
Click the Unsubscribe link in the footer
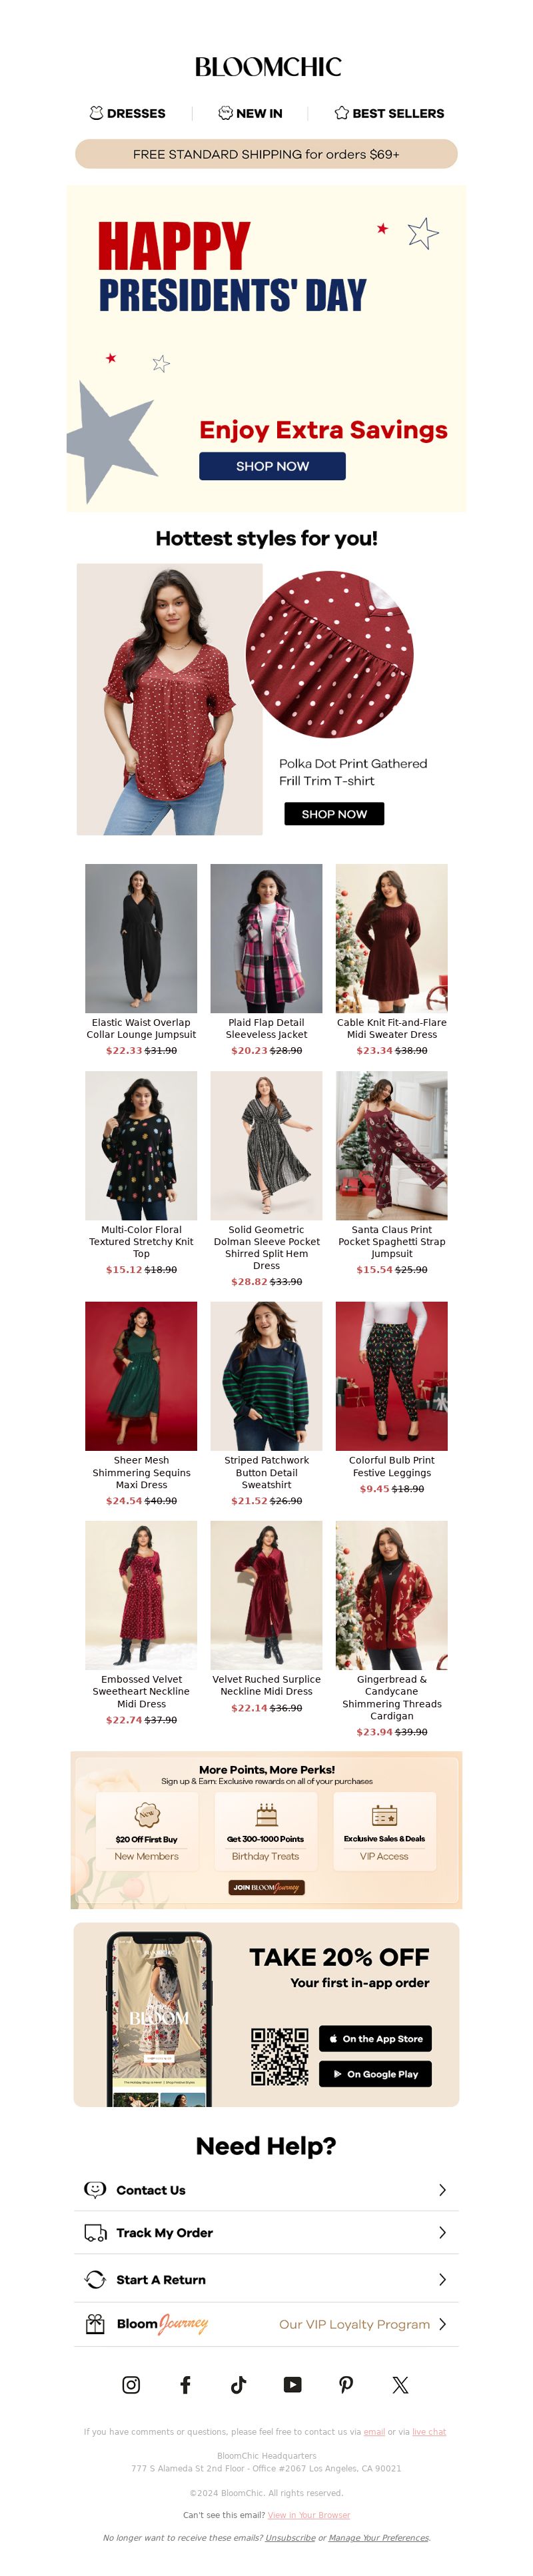[x=290, y=2537]
